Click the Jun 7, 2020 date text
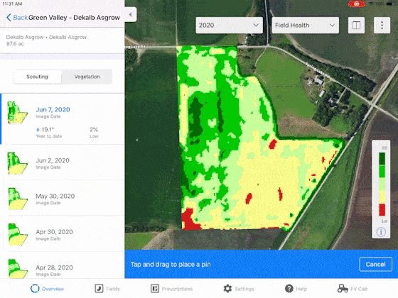The image size is (398, 298). pyautogui.click(x=53, y=109)
